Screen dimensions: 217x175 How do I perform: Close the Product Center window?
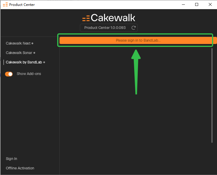coord(210,4)
